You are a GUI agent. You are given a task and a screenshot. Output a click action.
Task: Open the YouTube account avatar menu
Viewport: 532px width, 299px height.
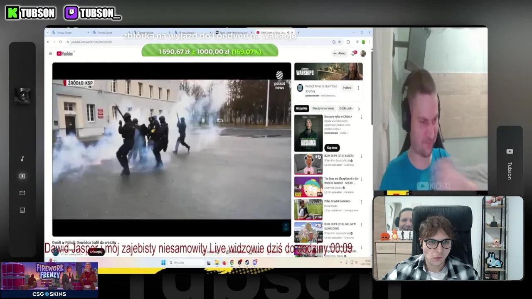[x=363, y=53]
